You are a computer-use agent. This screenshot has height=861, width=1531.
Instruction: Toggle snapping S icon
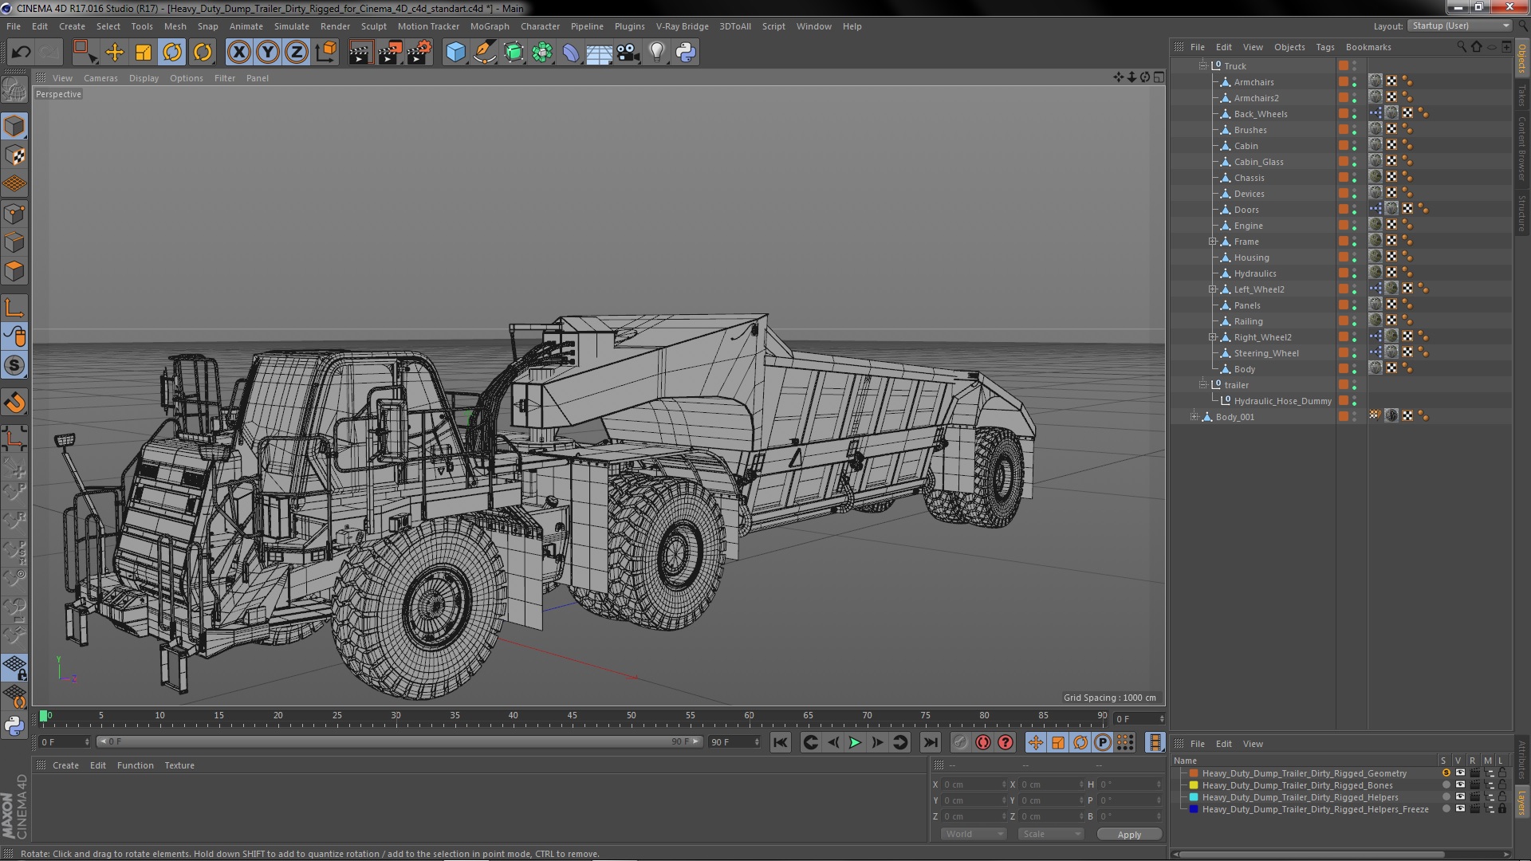pyautogui.click(x=14, y=366)
